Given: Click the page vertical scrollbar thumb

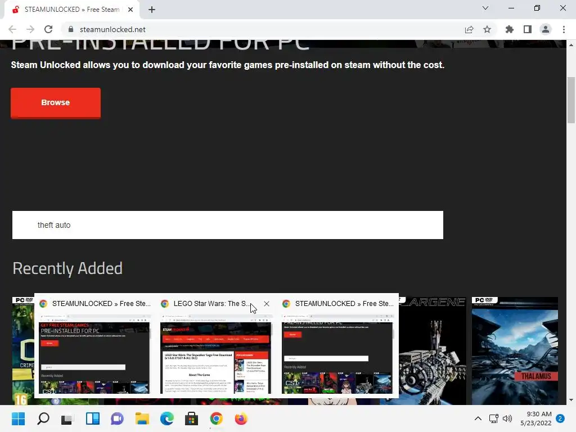Looking at the screenshot, I should pyautogui.click(x=571, y=100).
